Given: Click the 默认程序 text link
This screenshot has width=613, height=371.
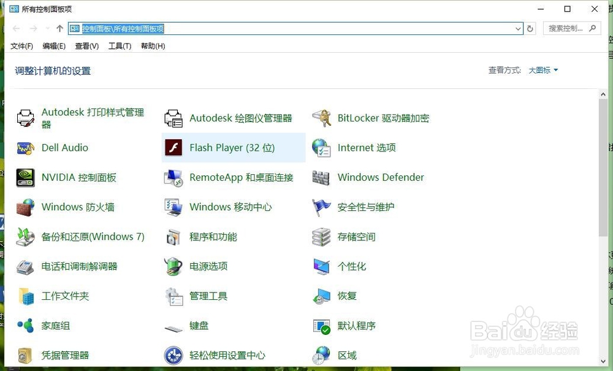Looking at the screenshot, I should coord(357,326).
